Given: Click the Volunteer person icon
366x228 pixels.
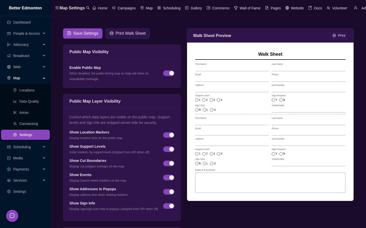Looking at the screenshot, I should 328,8.
